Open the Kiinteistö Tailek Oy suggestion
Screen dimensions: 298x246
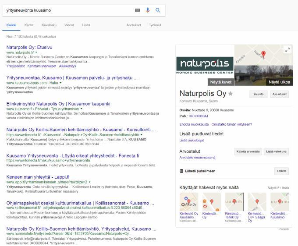(234, 207)
